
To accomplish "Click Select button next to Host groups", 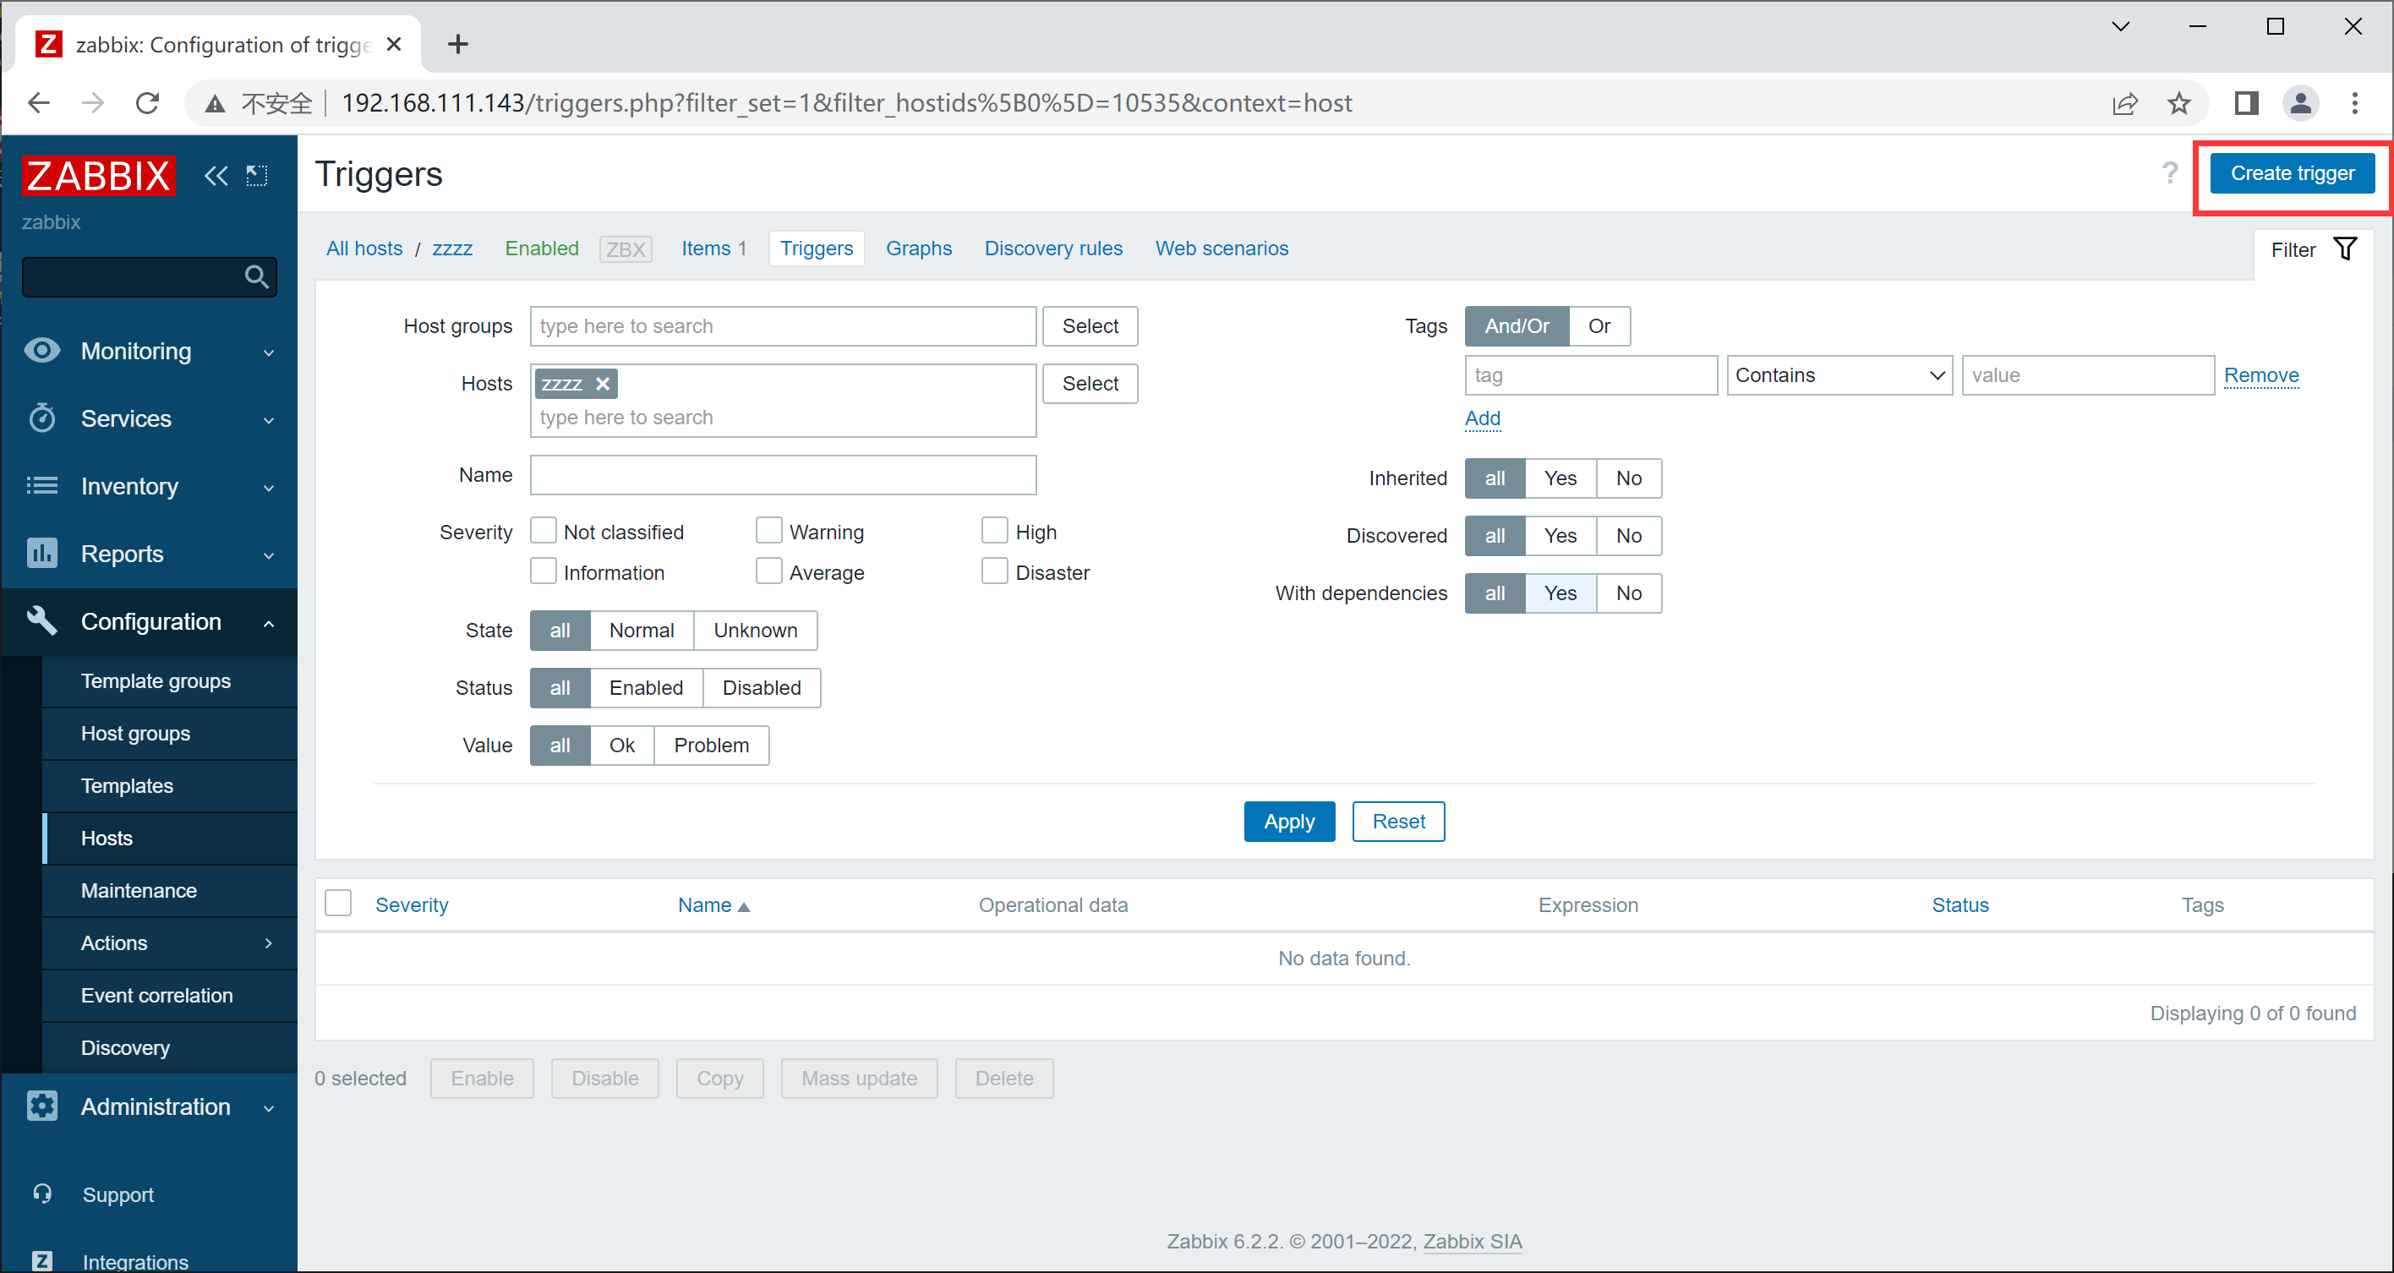I will [x=1090, y=326].
